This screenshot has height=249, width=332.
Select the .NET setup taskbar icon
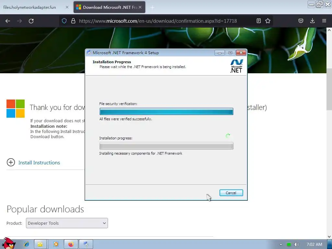tap(86, 244)
